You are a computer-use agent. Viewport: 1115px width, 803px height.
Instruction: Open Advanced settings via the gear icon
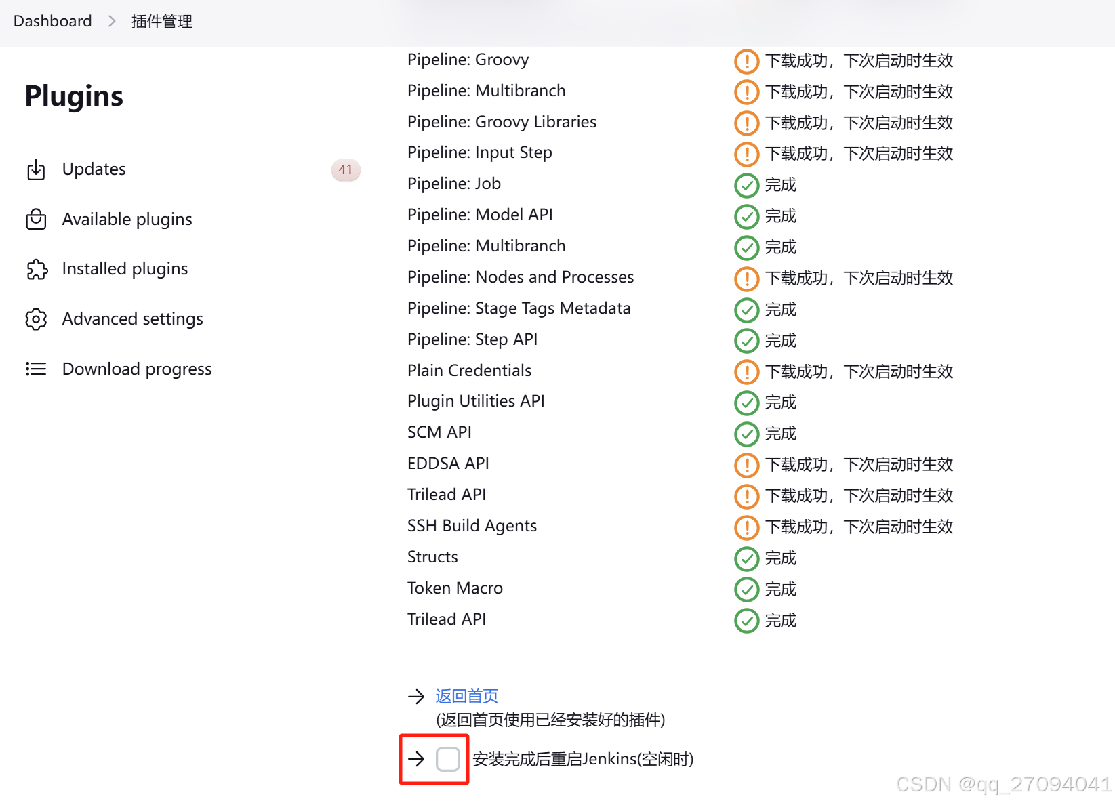pos(36,318)
